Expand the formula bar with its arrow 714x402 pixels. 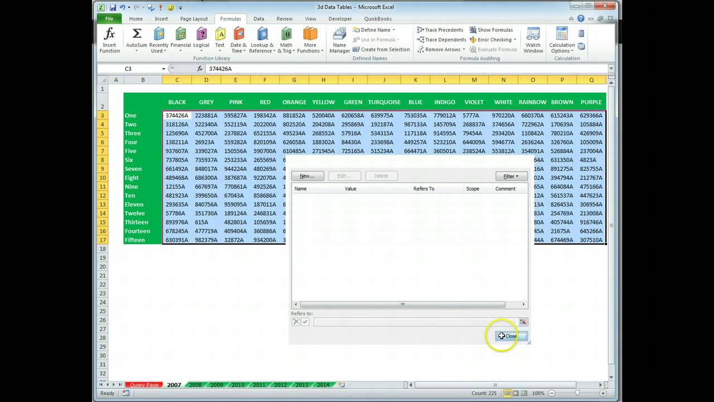pos(611,69)
